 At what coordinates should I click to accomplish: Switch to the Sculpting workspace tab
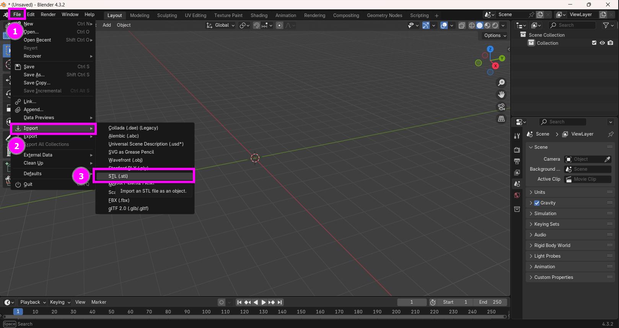pyautogui.click(x=167, y=15)
